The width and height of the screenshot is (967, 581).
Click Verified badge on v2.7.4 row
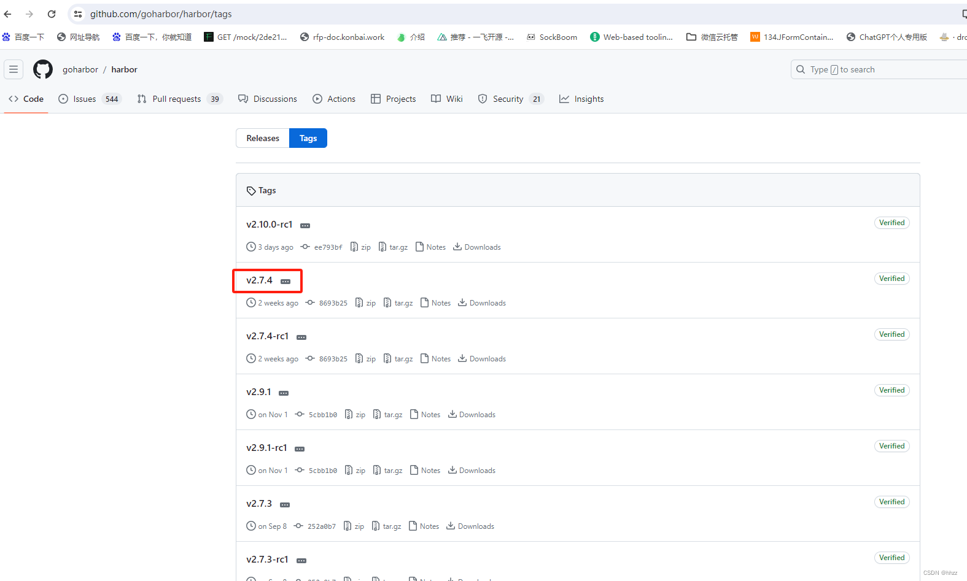[x=891, y=279]
